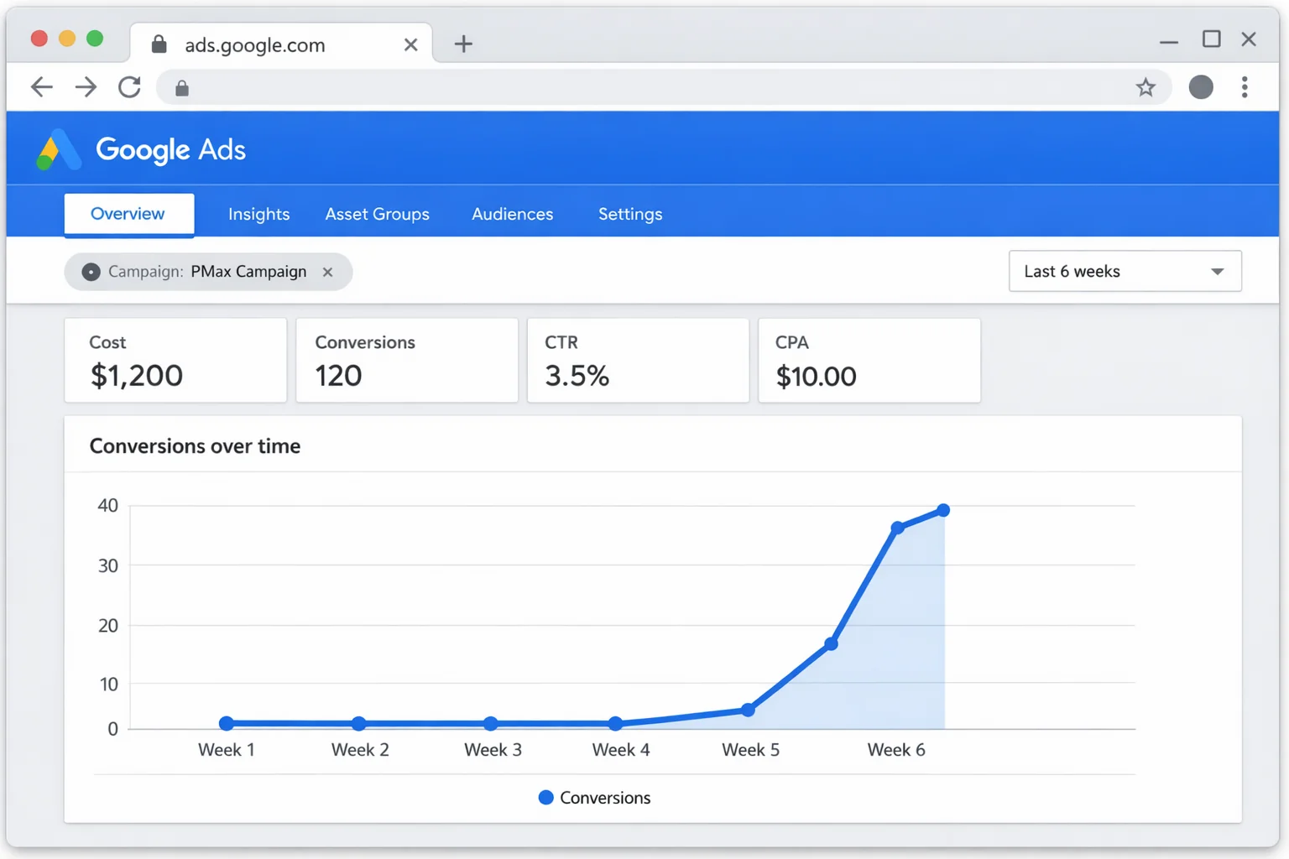Viewport: 1289px width, 859px height.
Task: Open the profile avatar icon
Action: [1201, 87]
